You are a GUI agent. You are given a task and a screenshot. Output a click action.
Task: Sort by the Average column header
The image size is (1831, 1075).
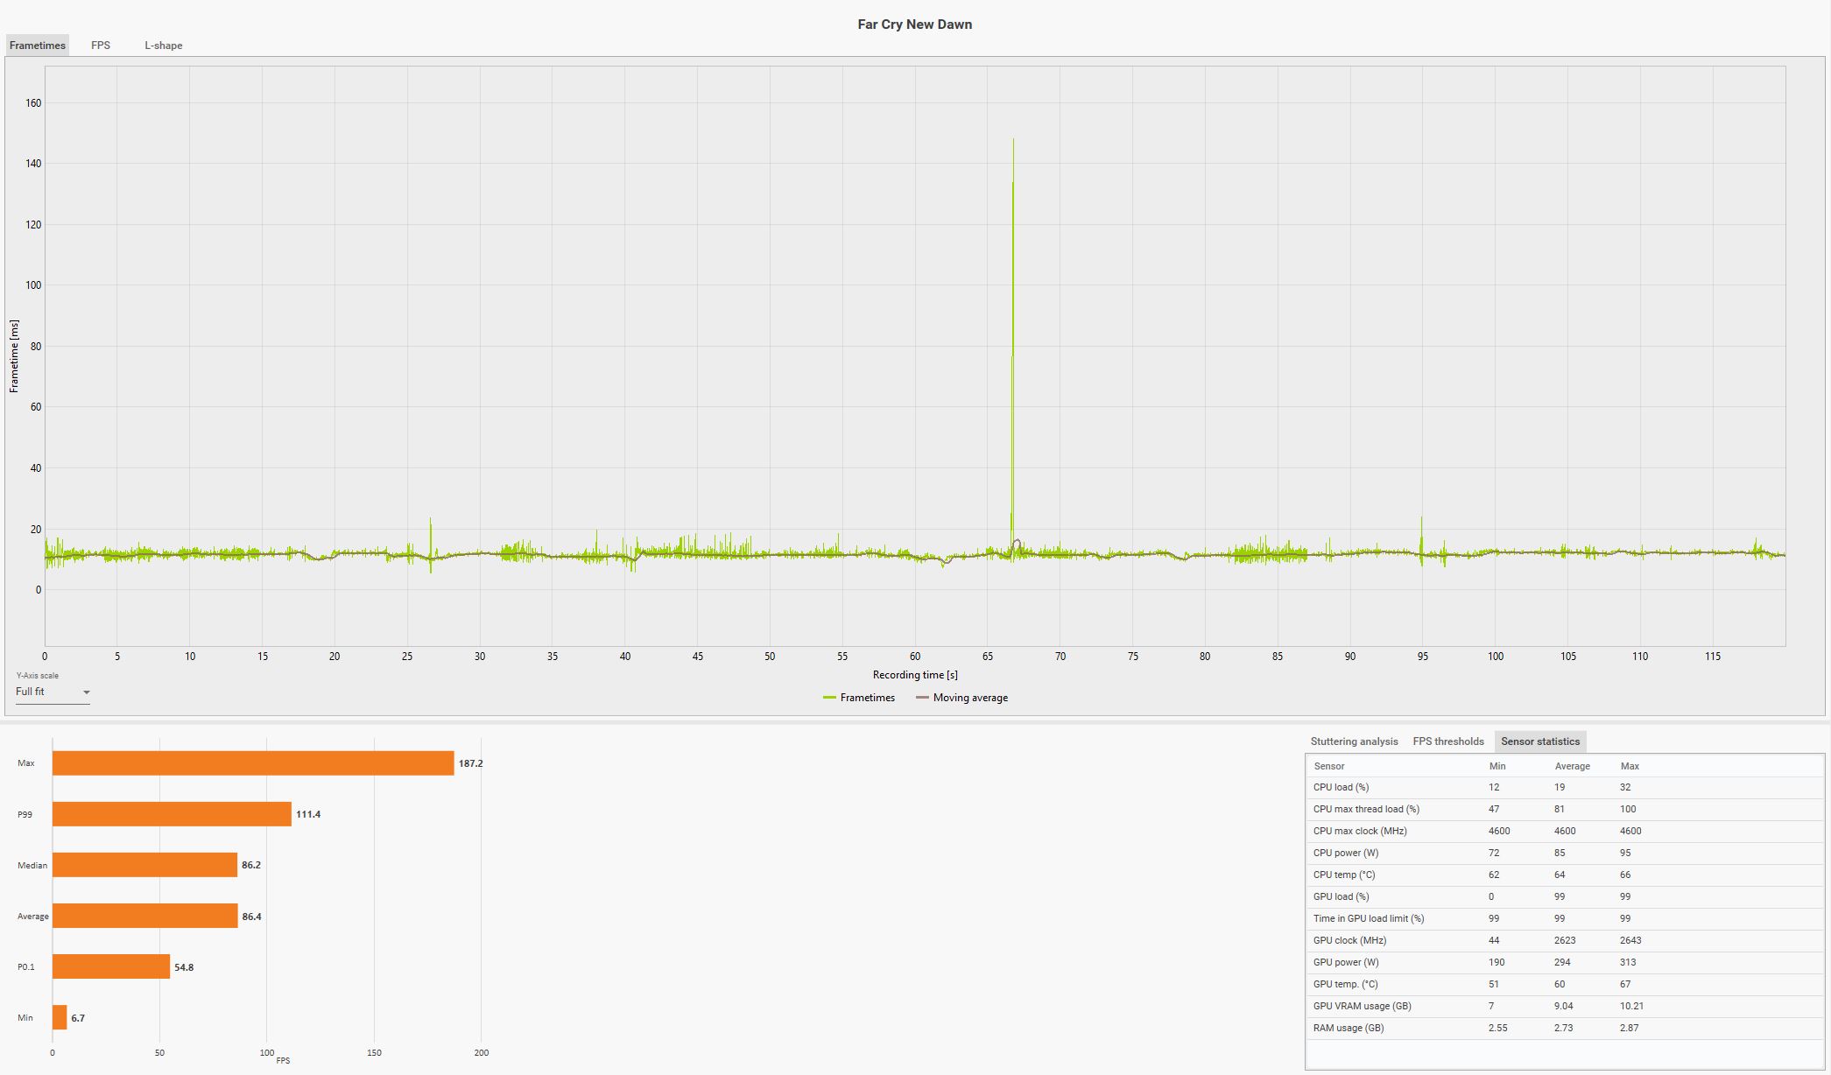[1572, 766]
